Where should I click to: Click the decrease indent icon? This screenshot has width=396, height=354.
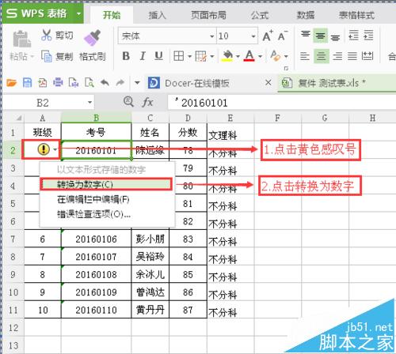[353, 35]
